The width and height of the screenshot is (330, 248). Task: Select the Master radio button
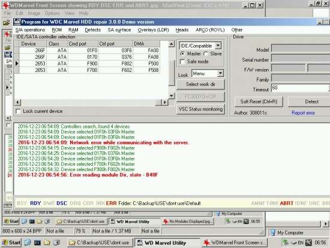coord(182,53)
